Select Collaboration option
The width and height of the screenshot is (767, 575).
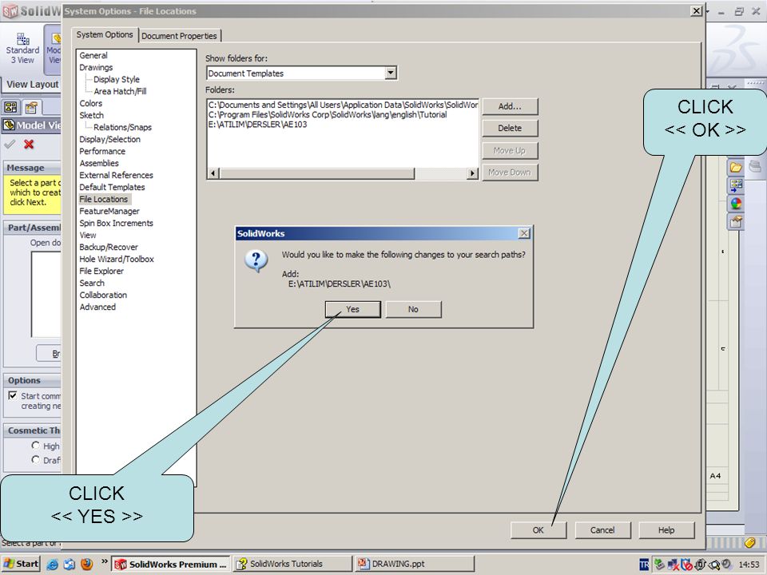click(x=103, y=295)
